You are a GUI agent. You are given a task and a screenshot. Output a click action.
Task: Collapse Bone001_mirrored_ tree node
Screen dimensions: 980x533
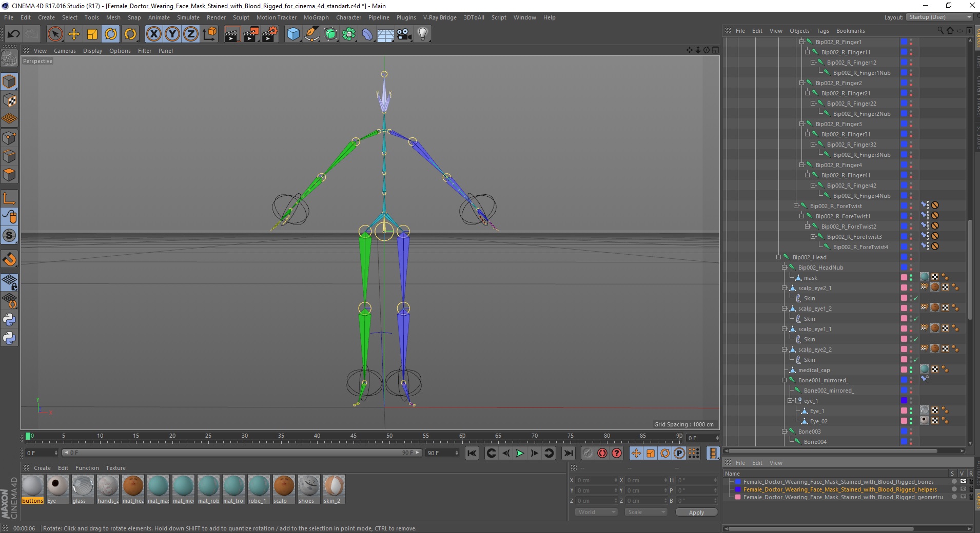pos(784,380)
